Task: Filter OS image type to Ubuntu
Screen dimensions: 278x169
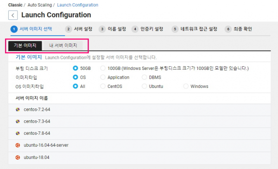Action: click(144, 86)
